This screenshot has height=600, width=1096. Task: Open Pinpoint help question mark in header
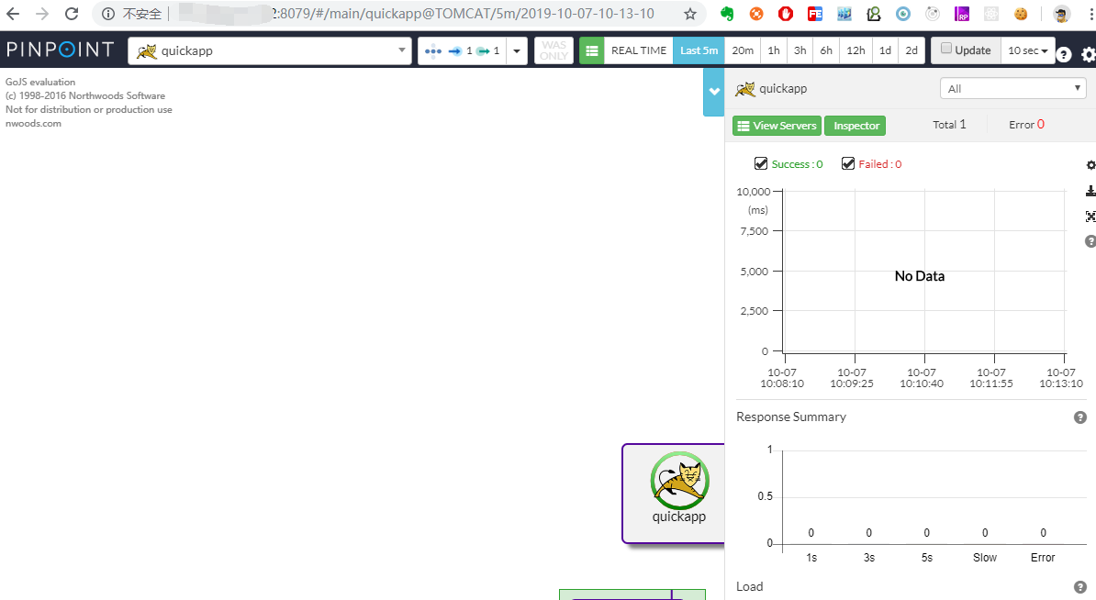(1063, 54)
